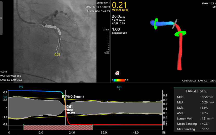Click the proximal green ring marker
The width and height of the screenshot is (216, 135).
coord(156,23)
